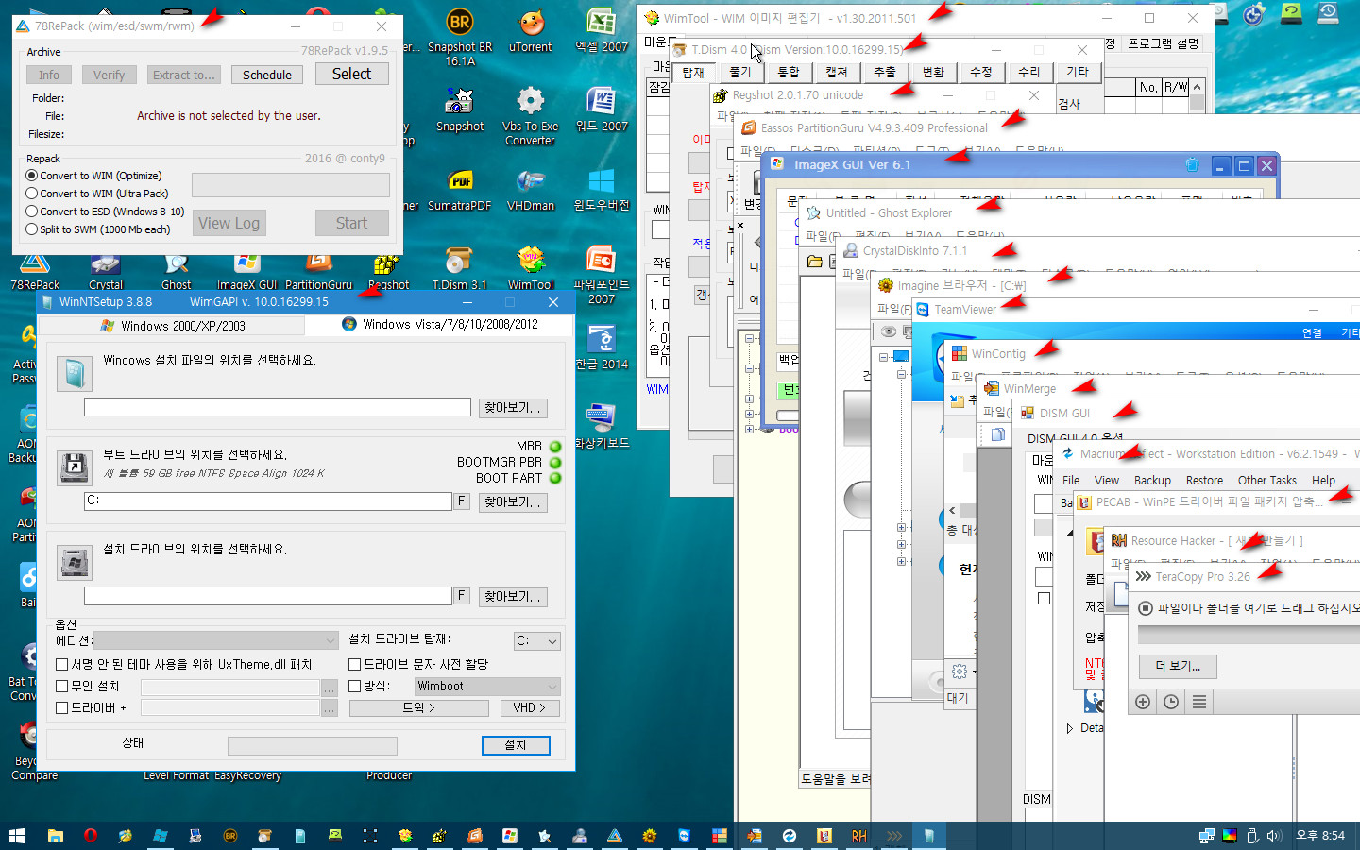The height and width of the screenshot is (850, 1360).
Task: Click the 설치 button in WinNTSetup
Action: click(x=516, y=745)
